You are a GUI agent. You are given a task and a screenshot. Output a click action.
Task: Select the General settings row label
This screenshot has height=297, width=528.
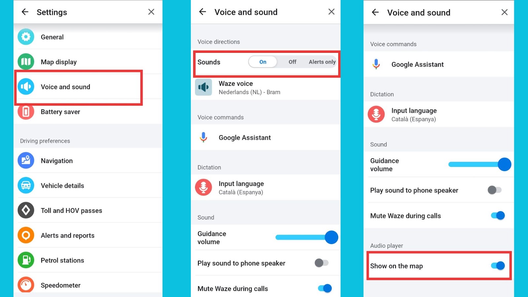[x=52, y=37]
